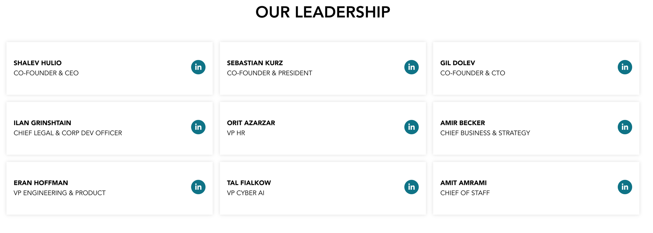Image resolution: width=653 pixels, height=233 pixels.
Task: Select the Sebastian Kurz name text
Action: pyautogui.click(x=255, y=63)
